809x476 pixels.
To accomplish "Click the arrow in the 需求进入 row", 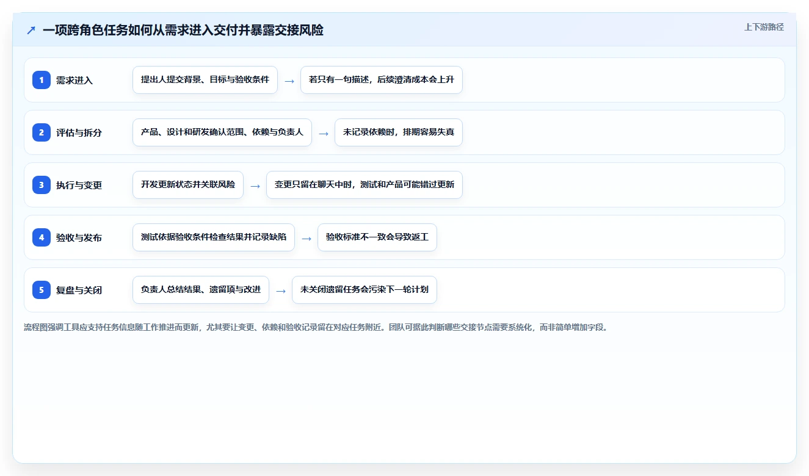I will pyautogui.click(x=289, y=81).
